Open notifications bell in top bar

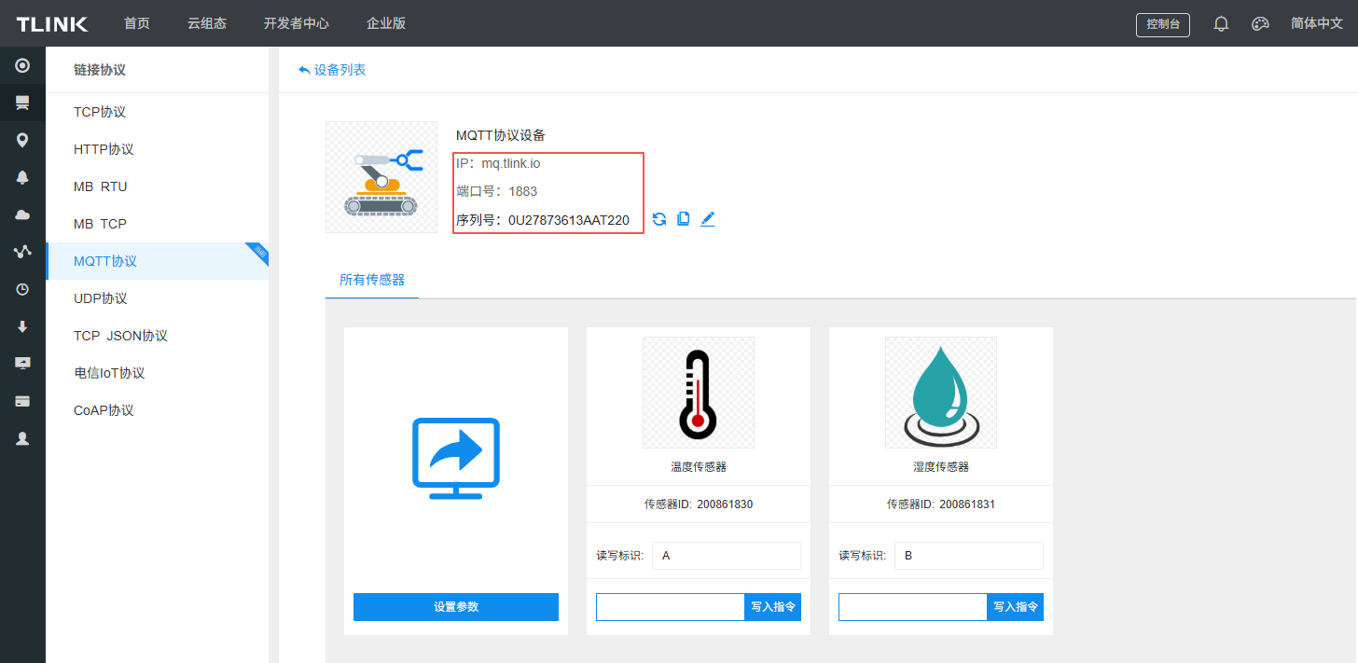[1221, 24]
